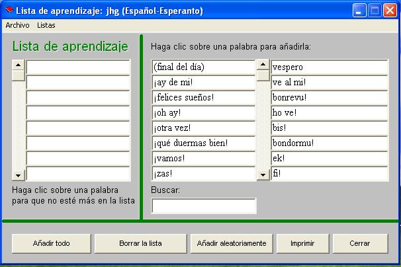401x267 pixels.
Task: Click Borrar la lista button
Action: coord(140,243)
